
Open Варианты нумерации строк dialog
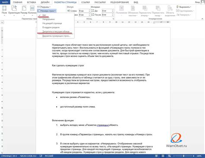click(x=56, y=36)
